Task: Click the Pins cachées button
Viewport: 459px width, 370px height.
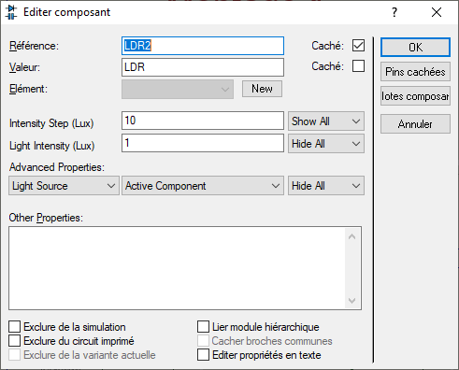Action: [415, 72]
